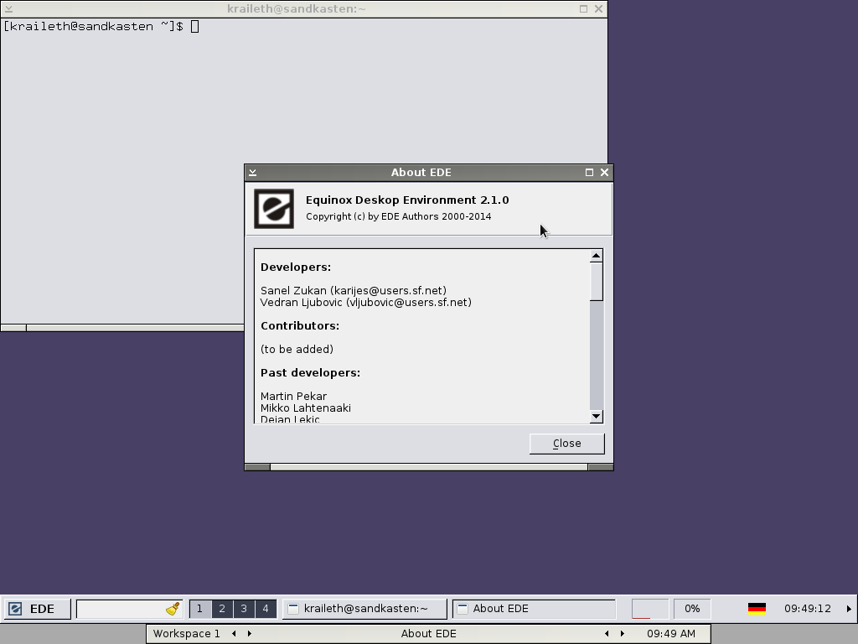The image size is (858, 644).
Task: Click the arrow at panel's right edge
Action: coord(849,609)
